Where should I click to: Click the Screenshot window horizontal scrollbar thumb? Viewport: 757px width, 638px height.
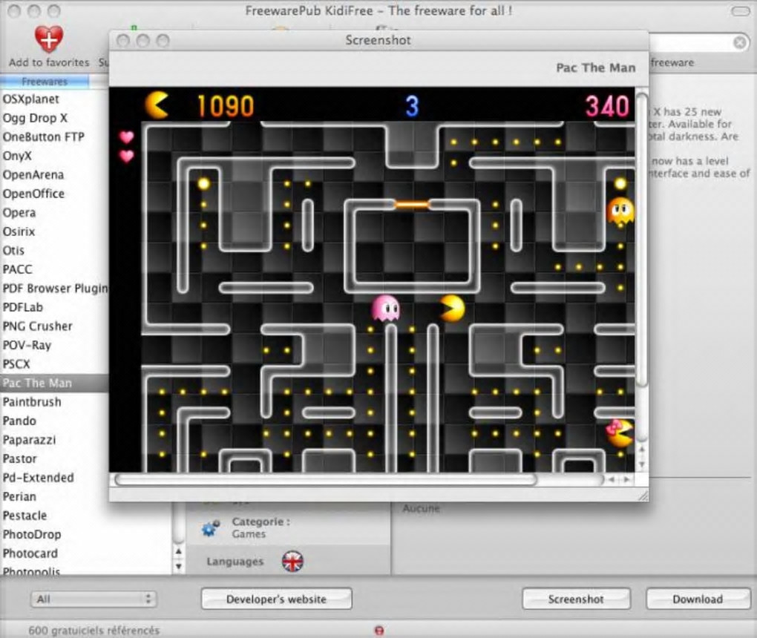[325, 479]
